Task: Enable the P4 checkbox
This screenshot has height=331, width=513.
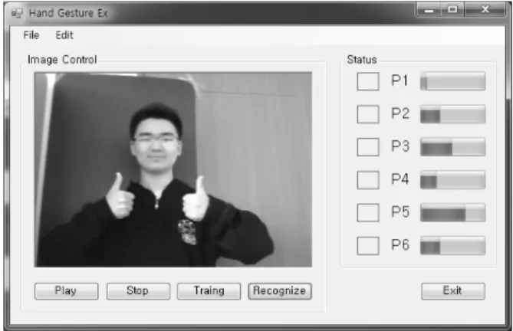Action: (368, 180)
